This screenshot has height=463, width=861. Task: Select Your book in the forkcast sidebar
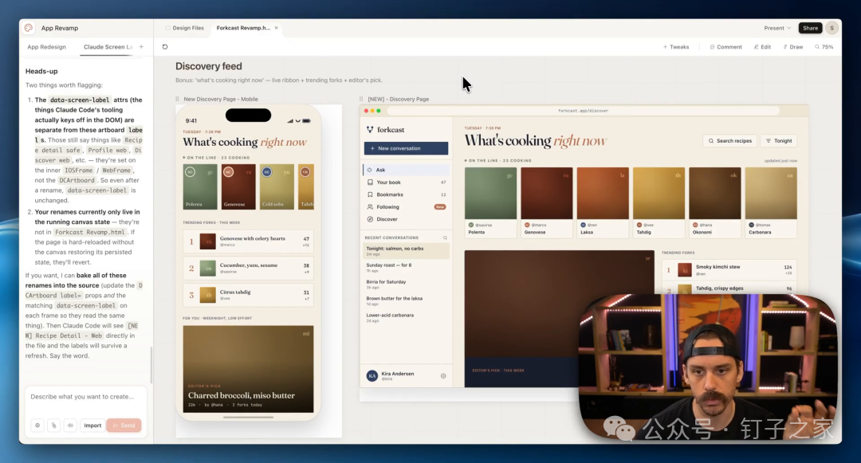tap(406, 182)
